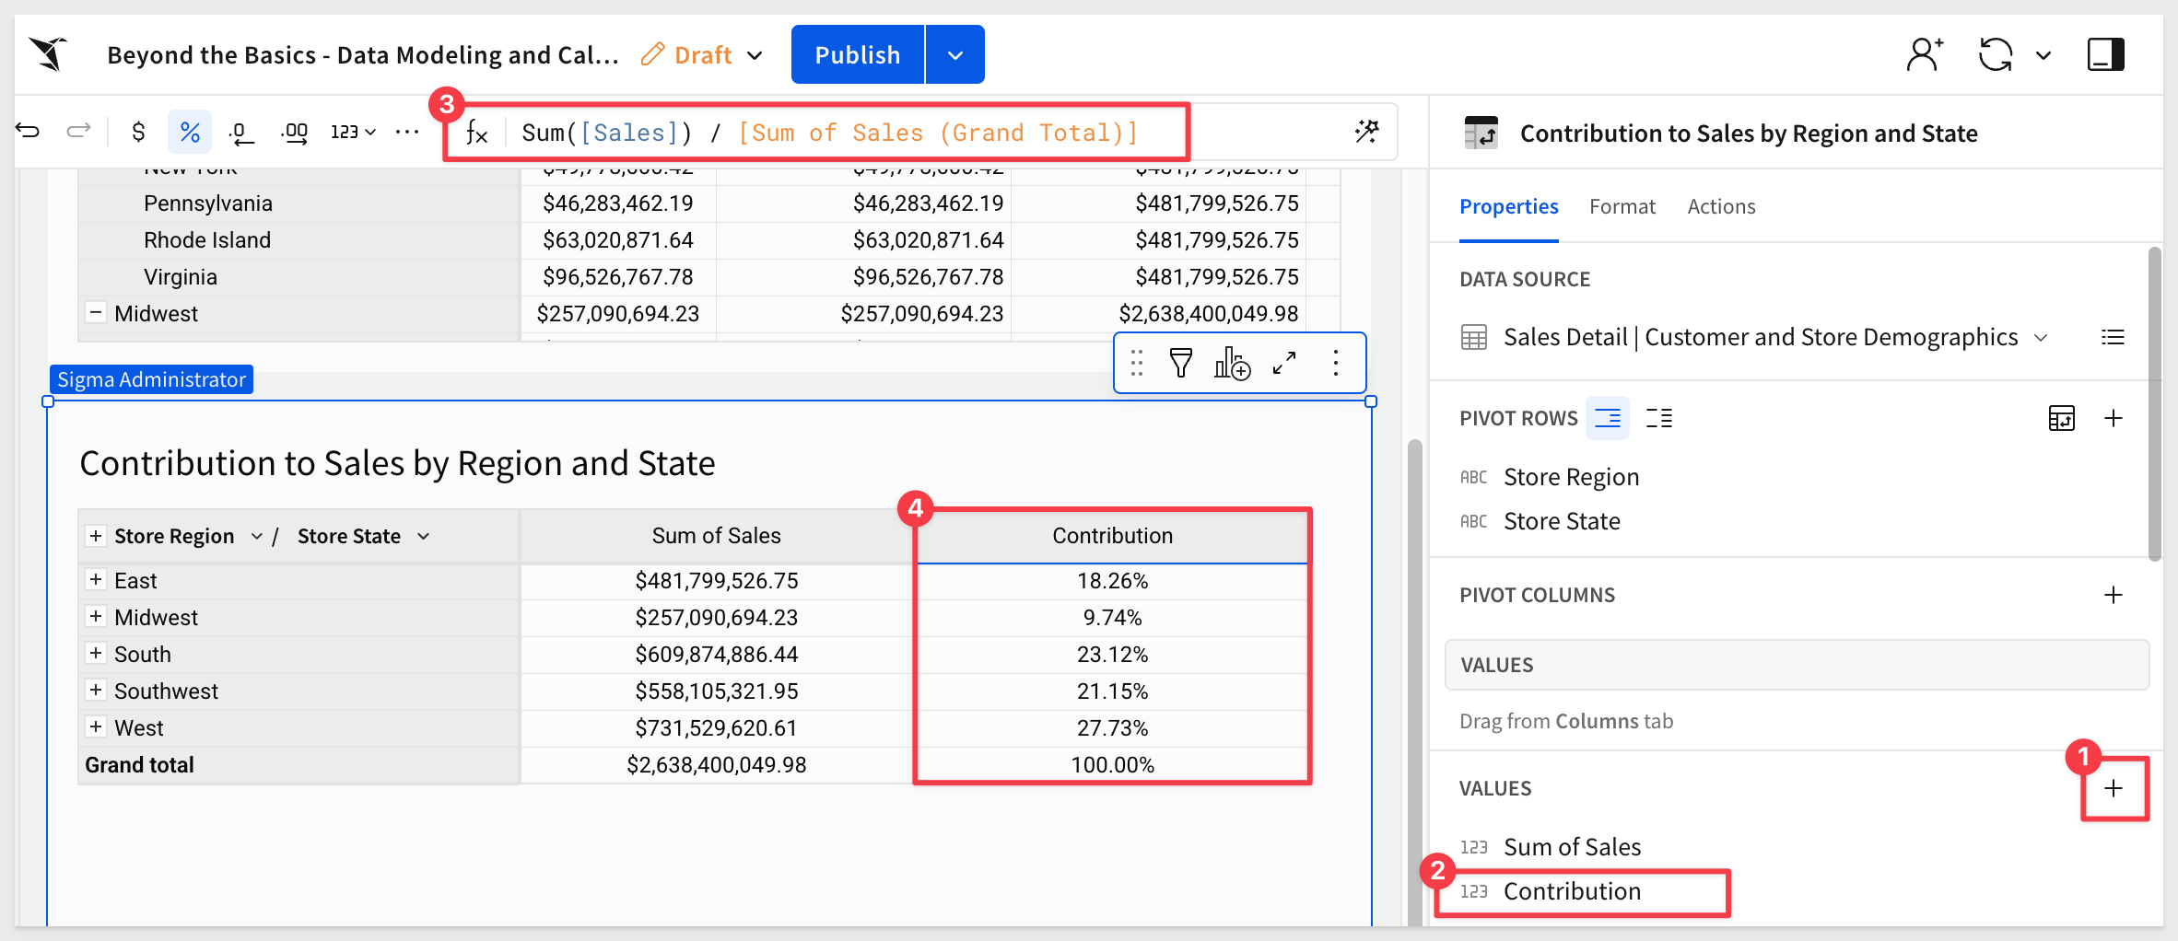
Task: Add a new value with plus icon
Action: point(2114,788)
